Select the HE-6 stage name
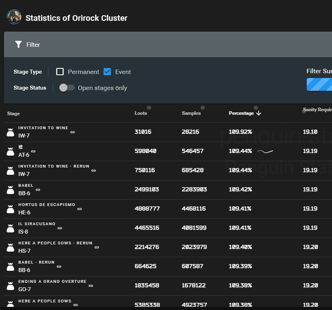The height and width of the screenshot is (310, 332). click(x=24, y=212)
